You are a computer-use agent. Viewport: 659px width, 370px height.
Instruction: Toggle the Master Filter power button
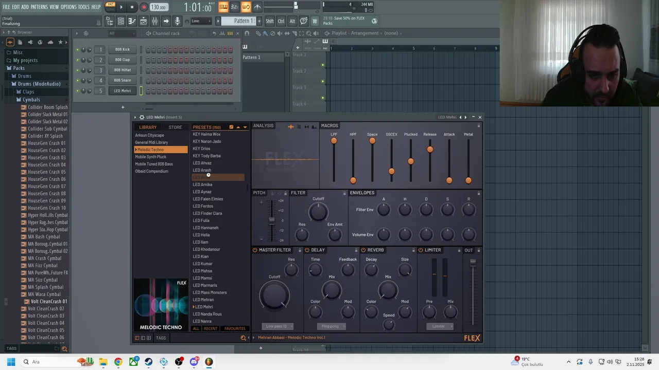[x=255, y=250]
